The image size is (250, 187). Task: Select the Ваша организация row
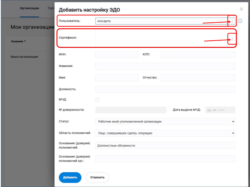[x=24, y=57]
